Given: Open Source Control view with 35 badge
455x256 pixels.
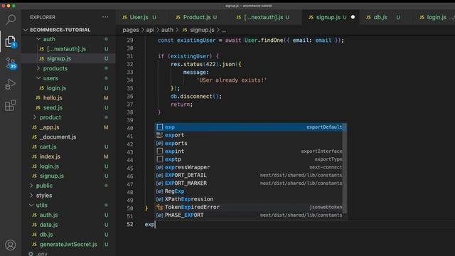Looking at the screenshot, I should tap(11, 63).
